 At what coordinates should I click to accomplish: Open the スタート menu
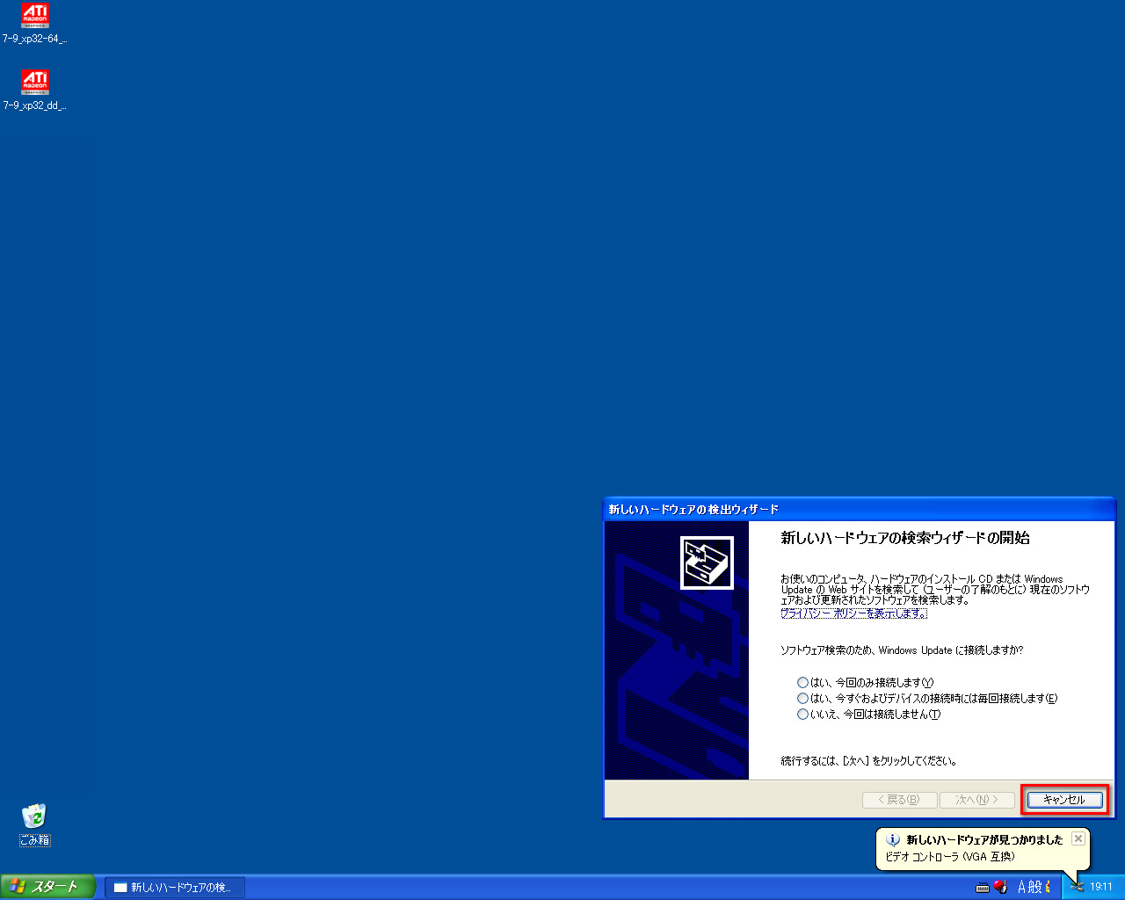47,887
